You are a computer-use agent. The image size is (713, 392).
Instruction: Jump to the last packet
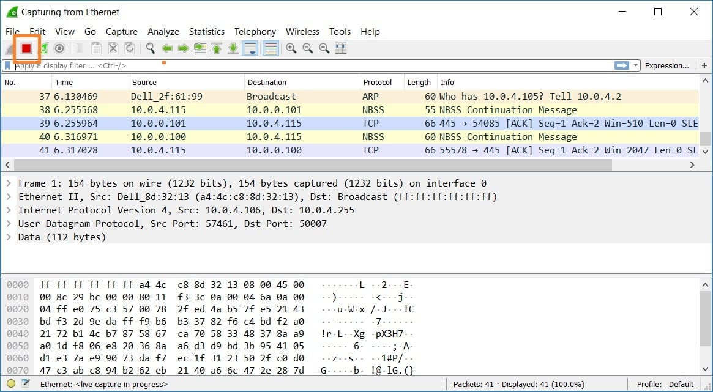point(233,48)
